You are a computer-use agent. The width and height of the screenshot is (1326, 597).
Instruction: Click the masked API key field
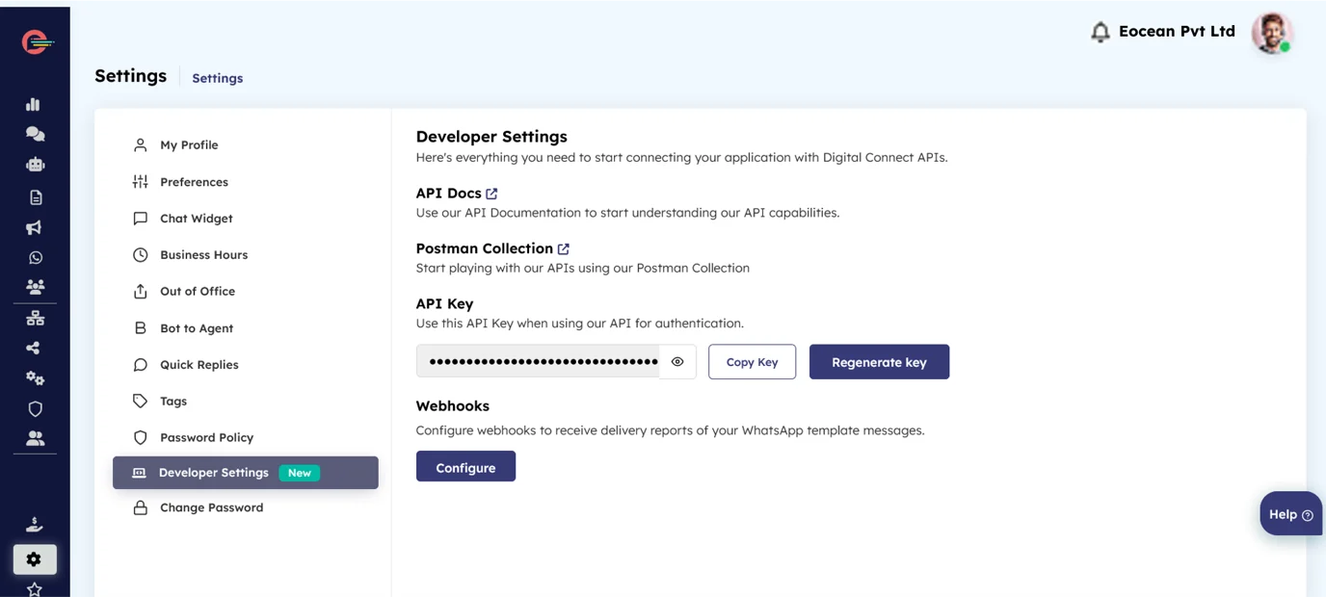(538, 362)
